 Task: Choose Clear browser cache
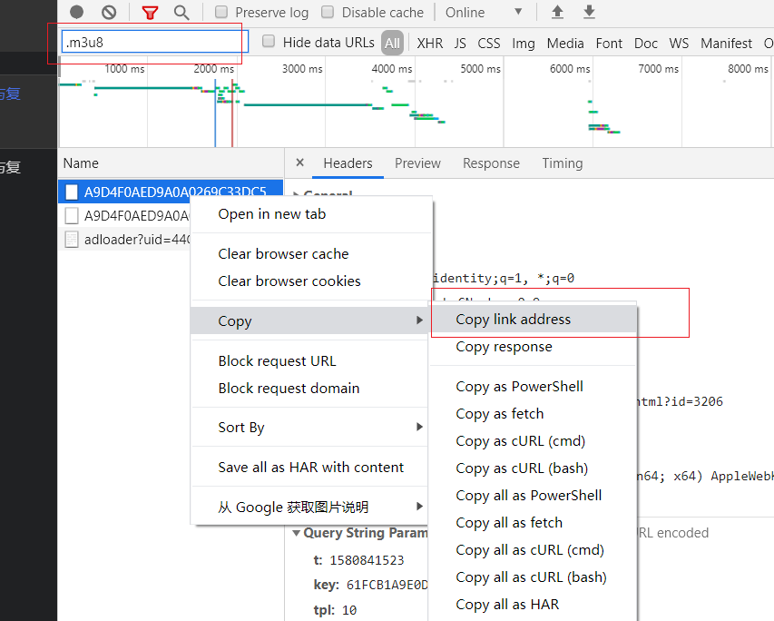pyautogui.click(x=309, y=254)
